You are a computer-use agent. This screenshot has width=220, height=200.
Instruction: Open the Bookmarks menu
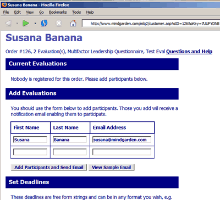click(58, 12)
